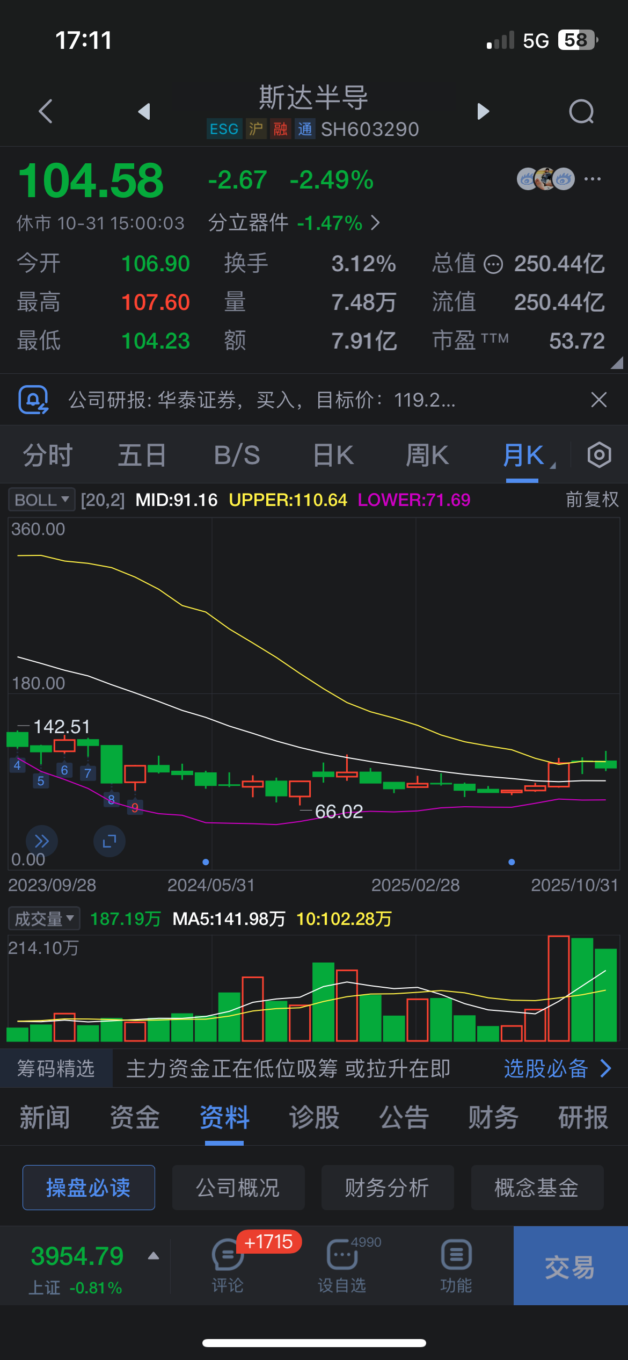Image resolution: width=628 pixels, height=1360 pixels.
Task: Tap the 通 connect badge
Action: click(x=305, y=129)
